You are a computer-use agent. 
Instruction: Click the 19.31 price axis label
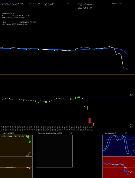[131, 125]
